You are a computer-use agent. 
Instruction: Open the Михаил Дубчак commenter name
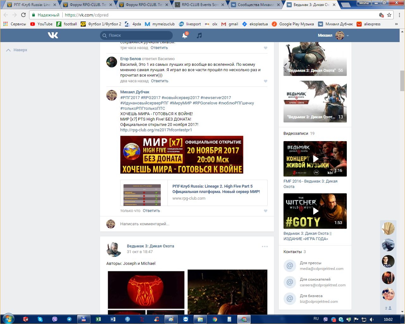(x=135, y=92)
